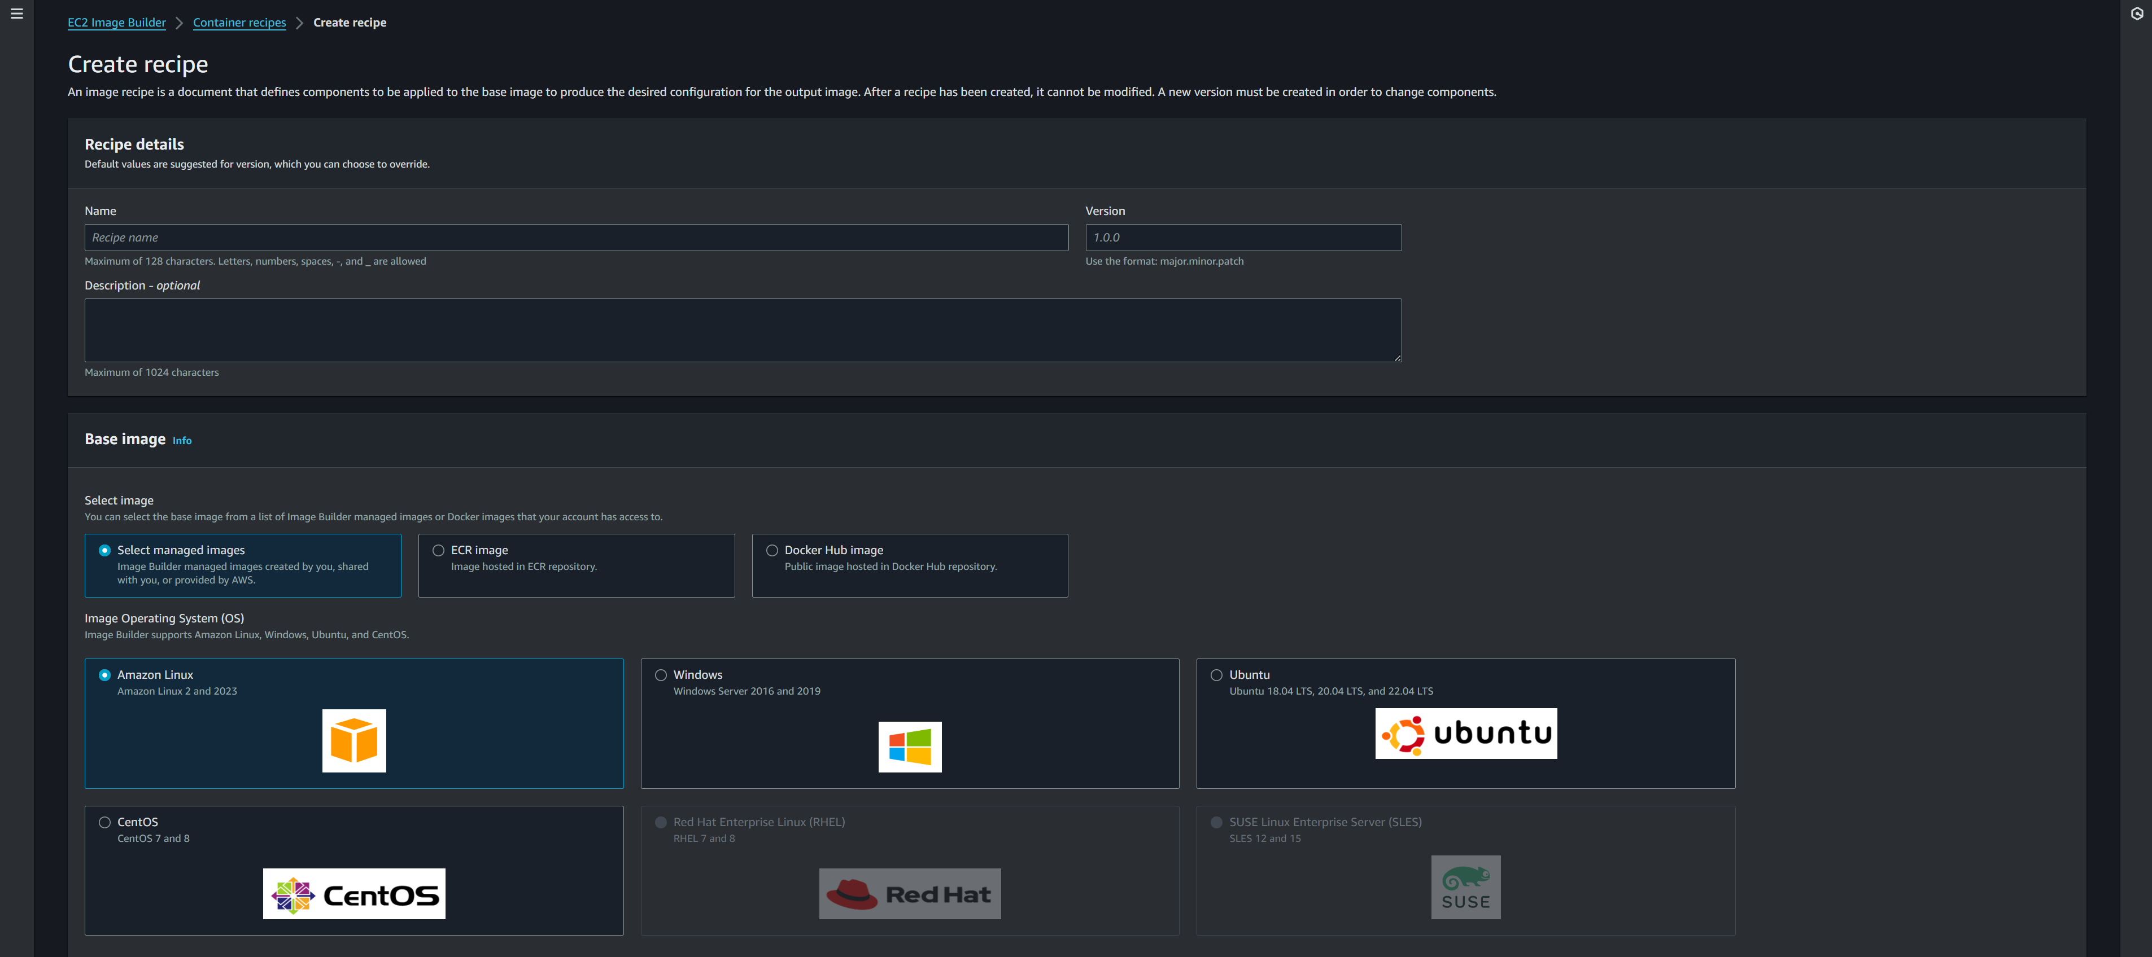The image size is (2152, 957).
Task: Click the top-right help panel icon
Action: pyautogui.click(x=2136, y=14)
